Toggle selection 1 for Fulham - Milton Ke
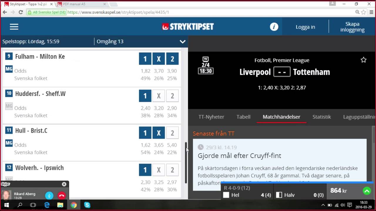Image resolution: width=376 pixels, height=211 pixels. [145, 59]
